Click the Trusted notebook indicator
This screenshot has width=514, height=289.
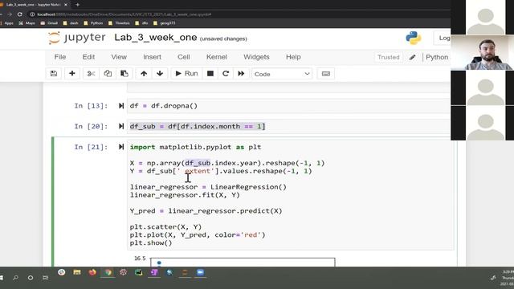click(x=389, y=57)
